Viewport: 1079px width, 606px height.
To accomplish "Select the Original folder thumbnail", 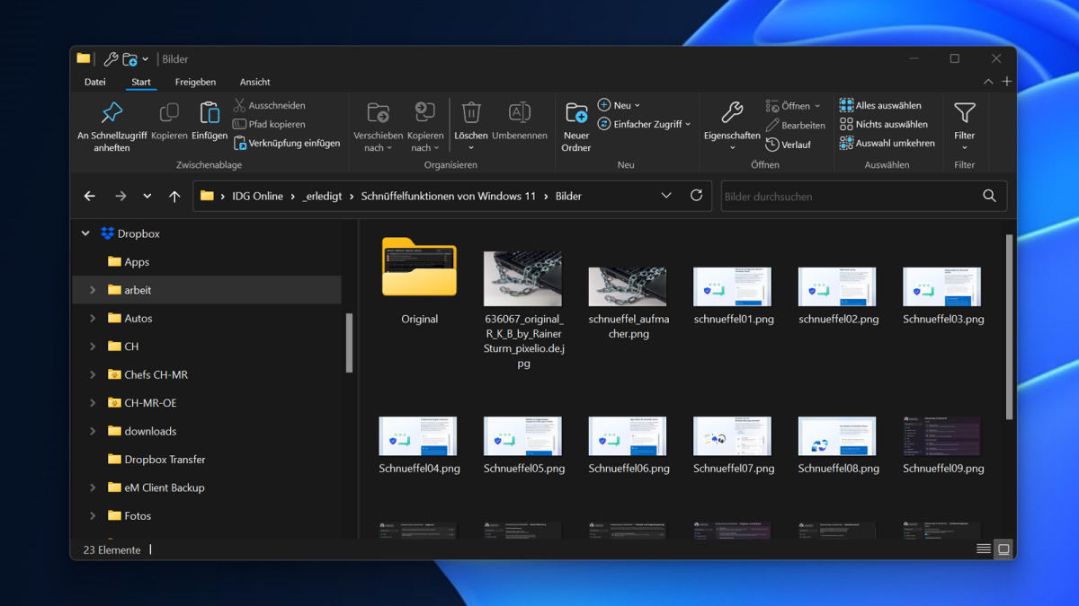I will 419,268.
